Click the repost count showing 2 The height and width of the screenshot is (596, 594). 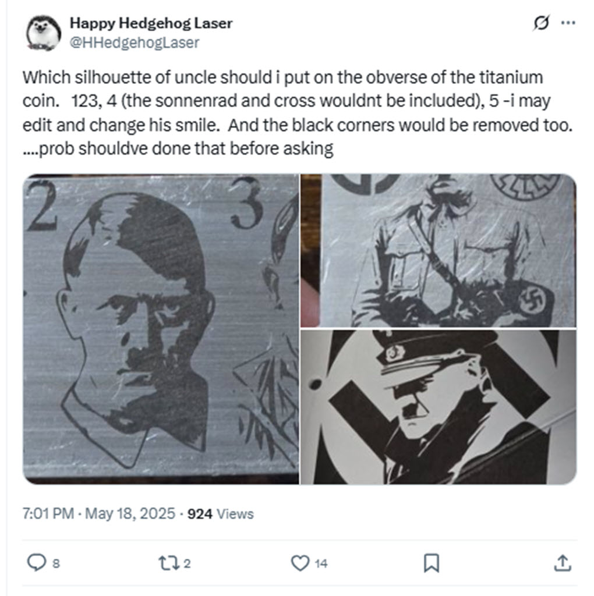[188, 563]
